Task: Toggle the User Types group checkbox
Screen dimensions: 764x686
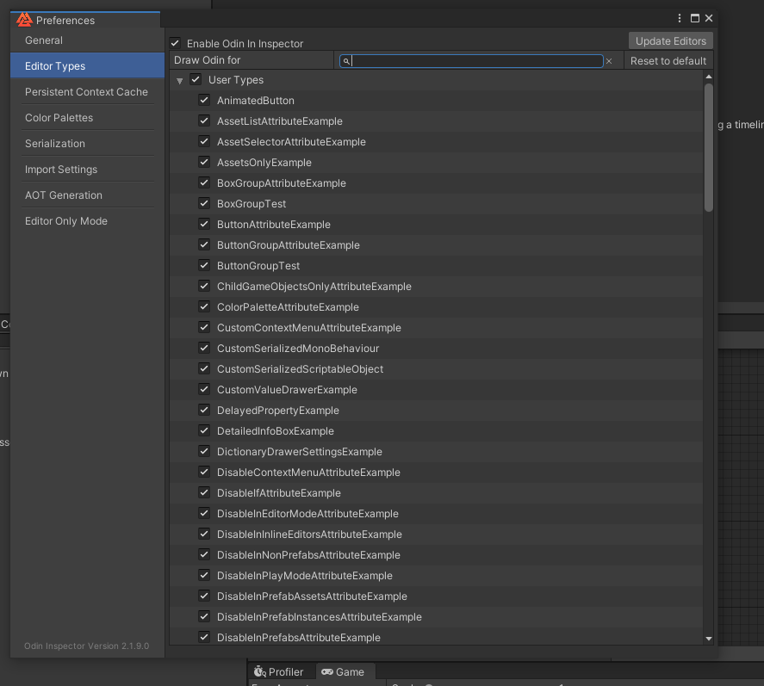Action: [x=196, y=80]
